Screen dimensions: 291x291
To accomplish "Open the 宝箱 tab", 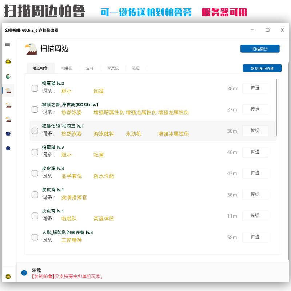I will tap(90, 68).
